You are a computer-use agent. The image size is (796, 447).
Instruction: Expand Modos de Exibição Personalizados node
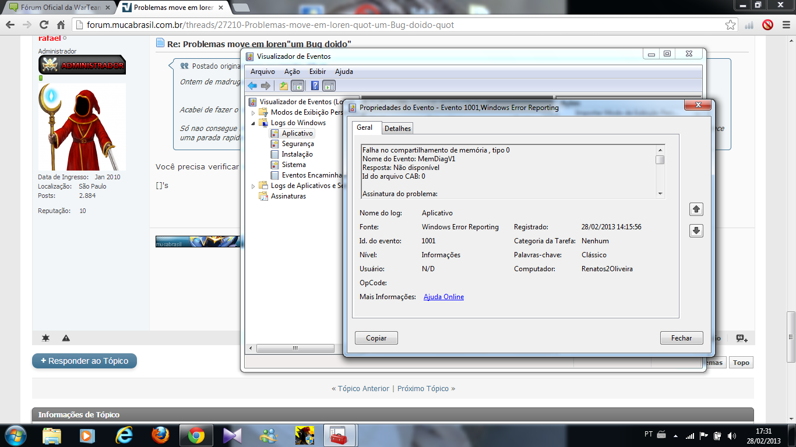click(x=253, y=112)
